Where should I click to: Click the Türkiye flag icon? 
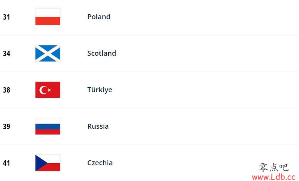pyautogui.click(x=48, y=90)
